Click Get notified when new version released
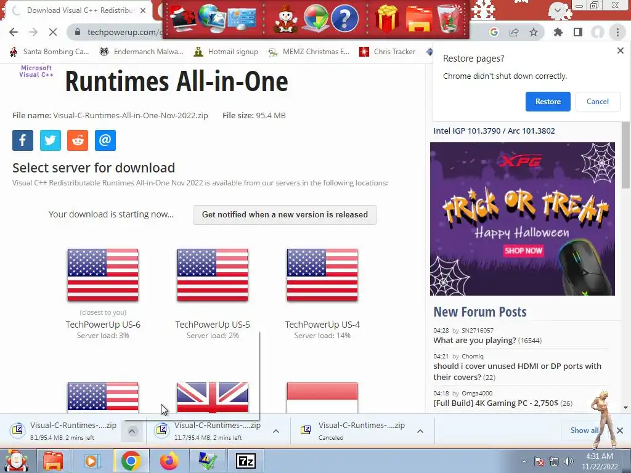 285,215
